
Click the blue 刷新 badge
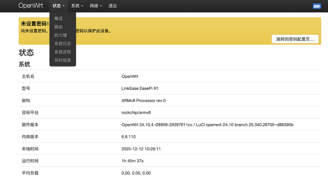point(317,6)
